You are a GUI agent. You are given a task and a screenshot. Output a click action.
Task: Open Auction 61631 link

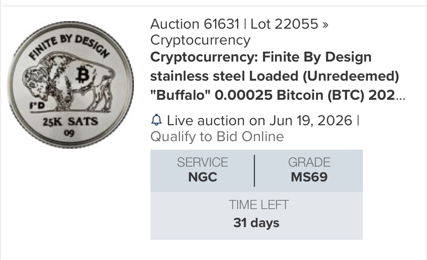coord(195,24)
